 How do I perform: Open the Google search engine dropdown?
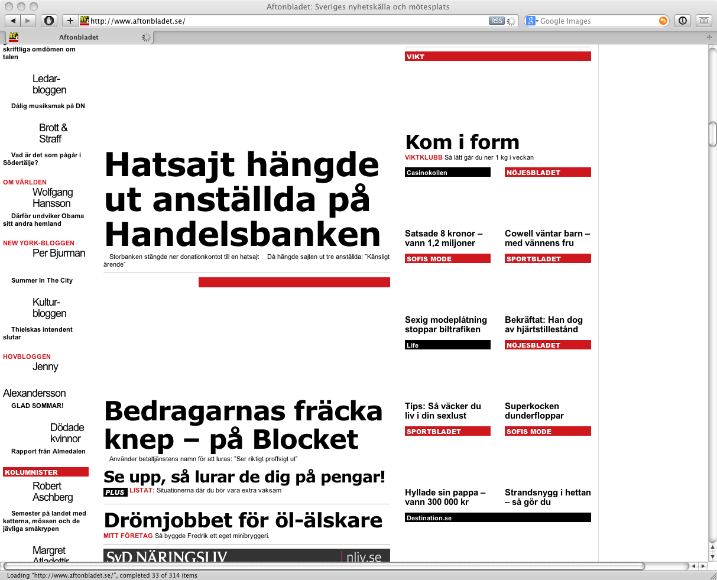tap(531, 21)
